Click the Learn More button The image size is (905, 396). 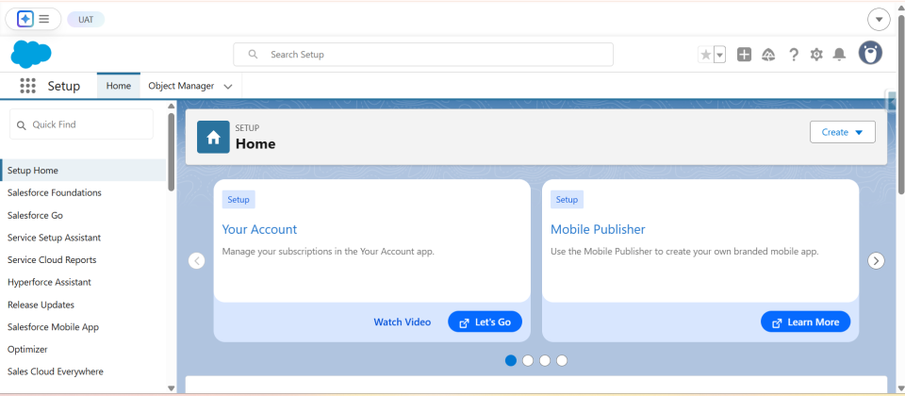(x=806, y=322)
